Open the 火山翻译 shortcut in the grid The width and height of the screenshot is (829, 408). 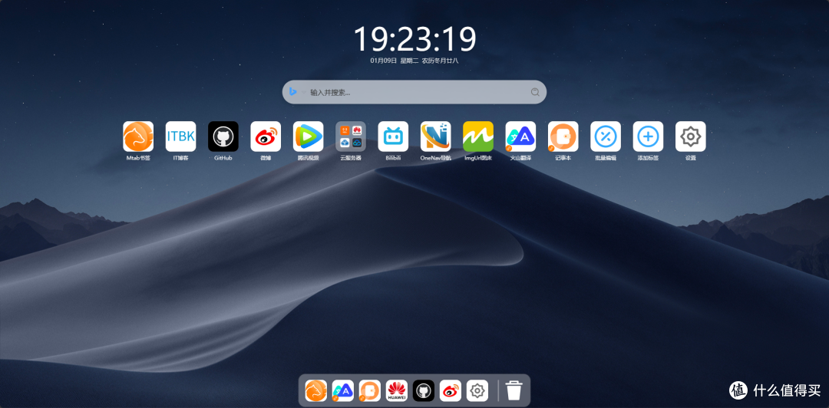(x=520, y=137)
